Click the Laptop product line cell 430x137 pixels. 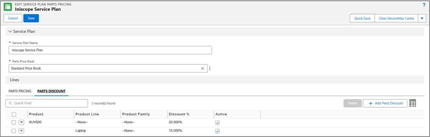(x=81, y=131)
